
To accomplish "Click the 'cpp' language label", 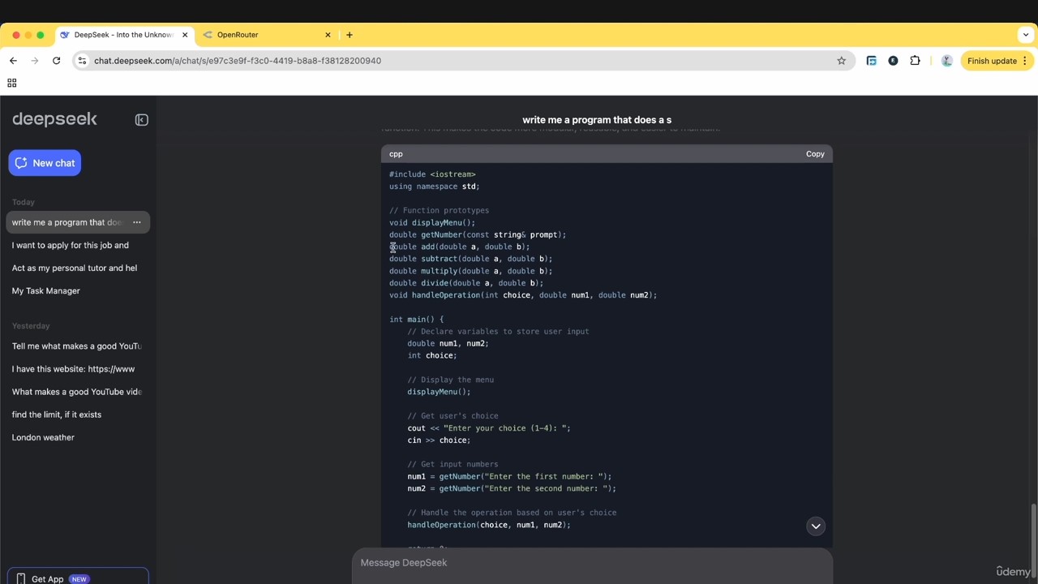I will click(396, 154).
